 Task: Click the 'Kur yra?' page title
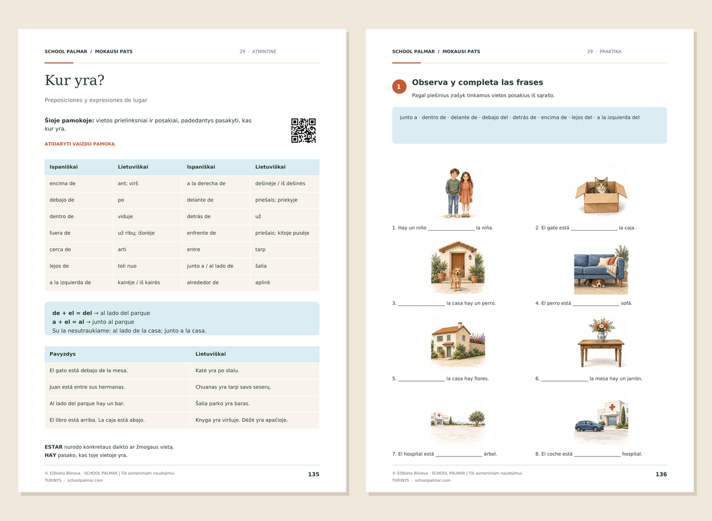coord(75,80)
